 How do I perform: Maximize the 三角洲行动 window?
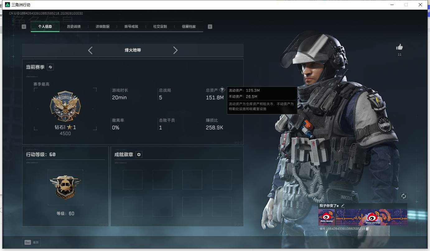coord(406,5)
